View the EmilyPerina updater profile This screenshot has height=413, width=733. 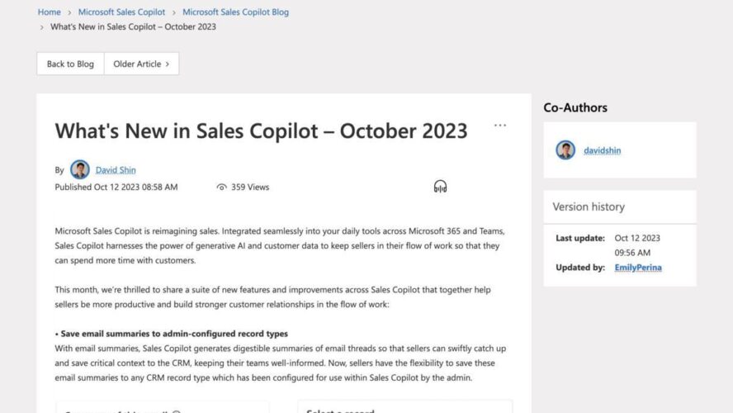[637, 268]
